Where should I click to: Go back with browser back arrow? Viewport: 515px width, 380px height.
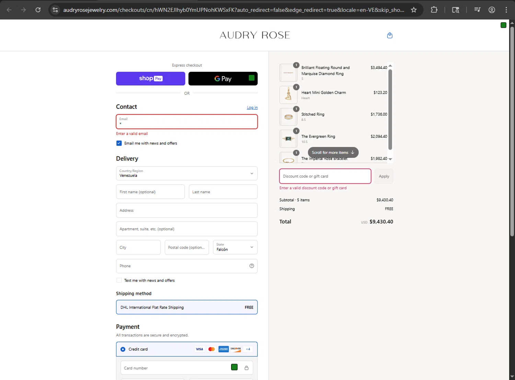point(9,10)
